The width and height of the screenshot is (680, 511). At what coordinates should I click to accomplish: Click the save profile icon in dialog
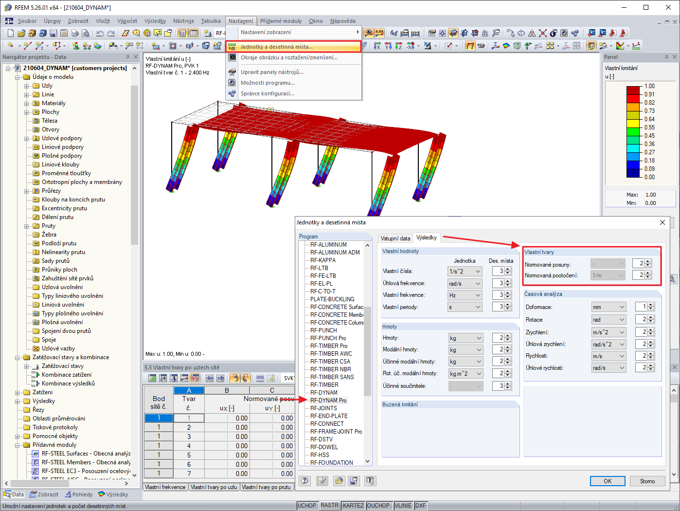[x=354, y=481]
